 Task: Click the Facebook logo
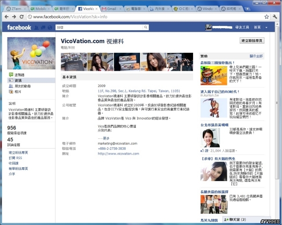pyautogui.click(x=19, y=27)
